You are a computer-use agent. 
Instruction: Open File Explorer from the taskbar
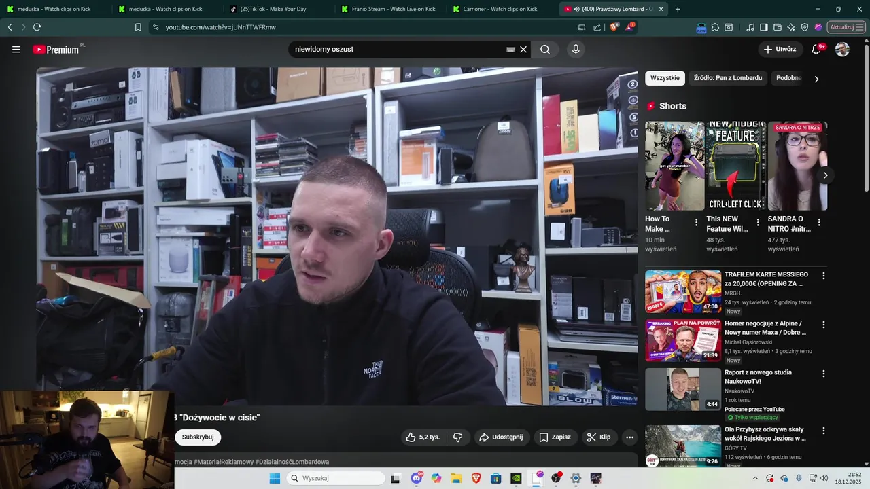456,478
